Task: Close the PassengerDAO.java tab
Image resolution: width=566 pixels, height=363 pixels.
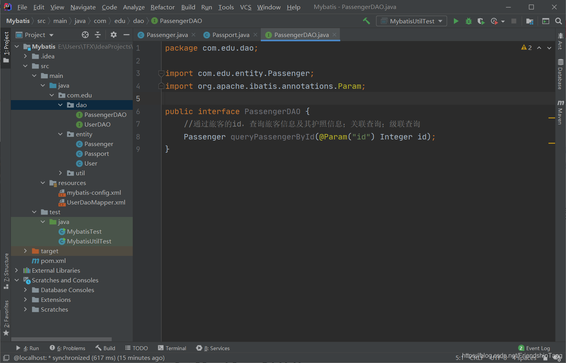Action: (x=334, y=35)
